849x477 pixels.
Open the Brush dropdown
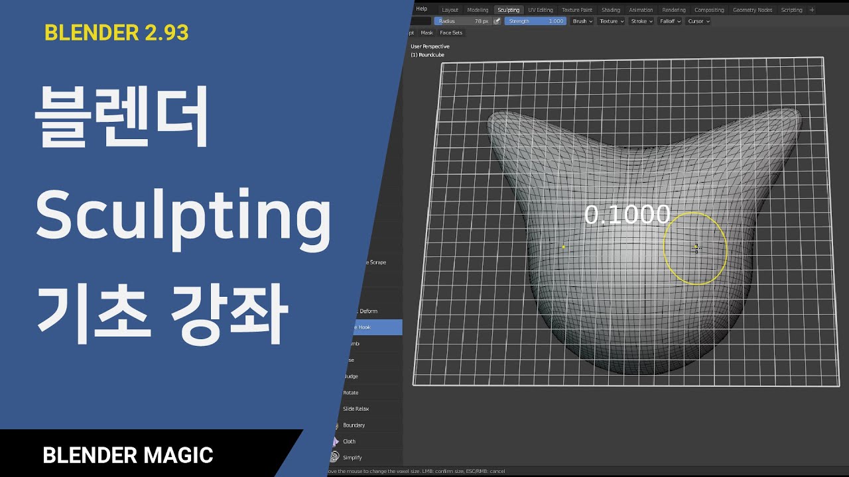pos(582,21)
